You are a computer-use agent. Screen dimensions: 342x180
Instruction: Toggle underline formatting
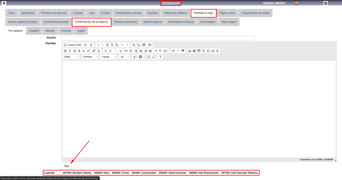click(x=74, y=51)
